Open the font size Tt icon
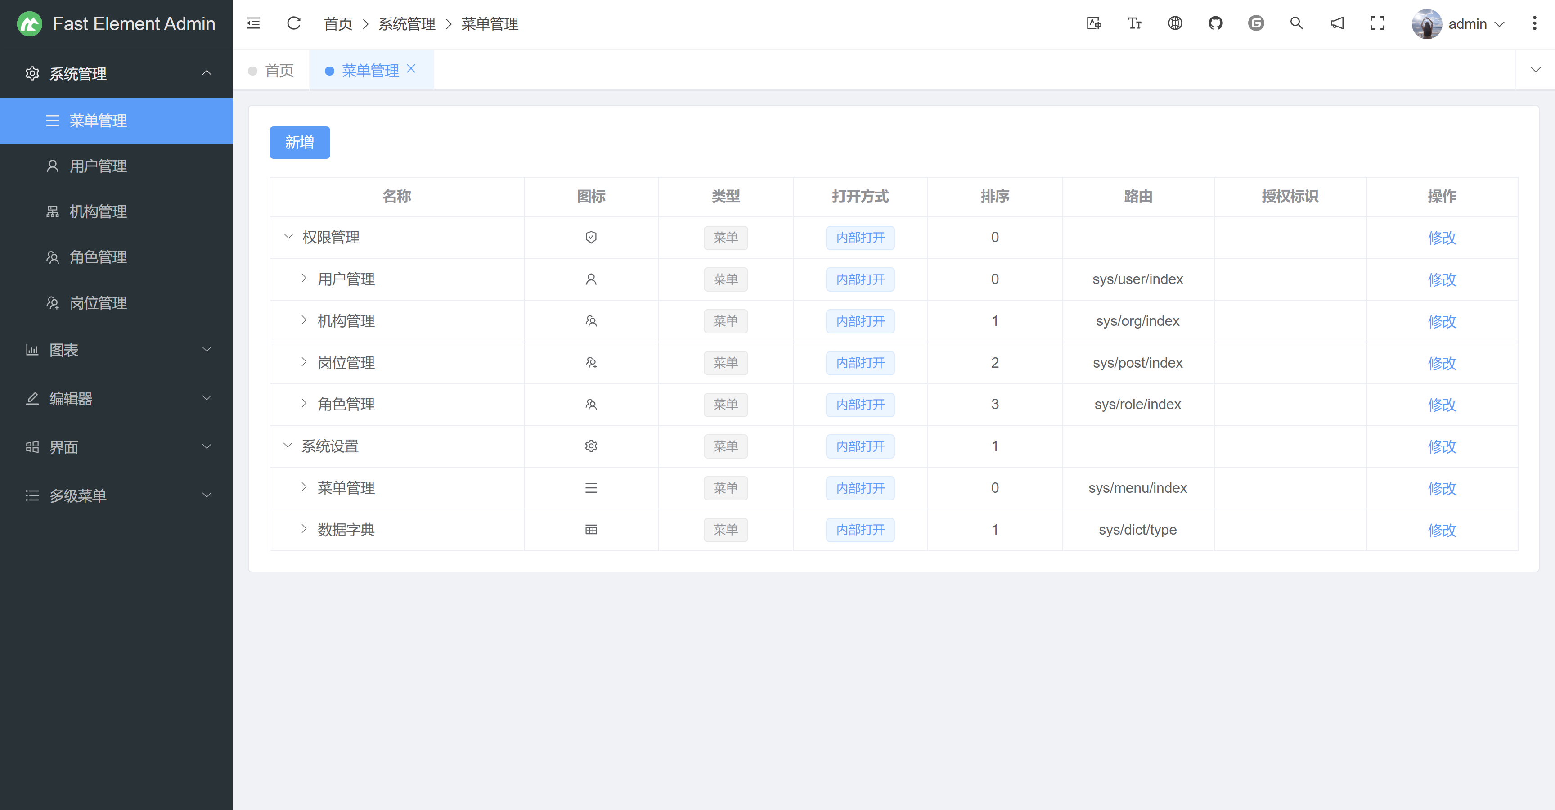 tap(1135, 23)
